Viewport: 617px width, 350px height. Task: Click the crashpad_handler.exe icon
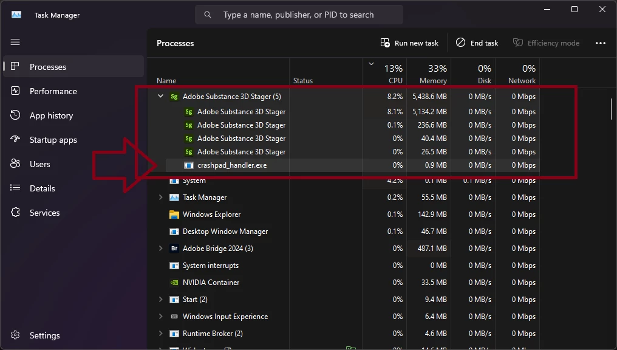pyautogui.click(x=189, y=165)
